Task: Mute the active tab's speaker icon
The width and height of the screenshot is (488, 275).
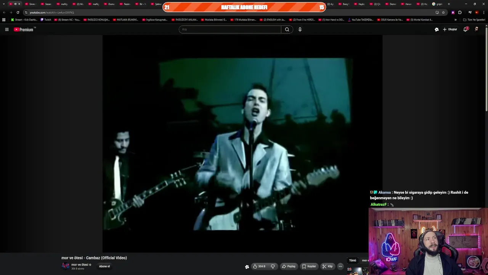Action: coord(15,4)
